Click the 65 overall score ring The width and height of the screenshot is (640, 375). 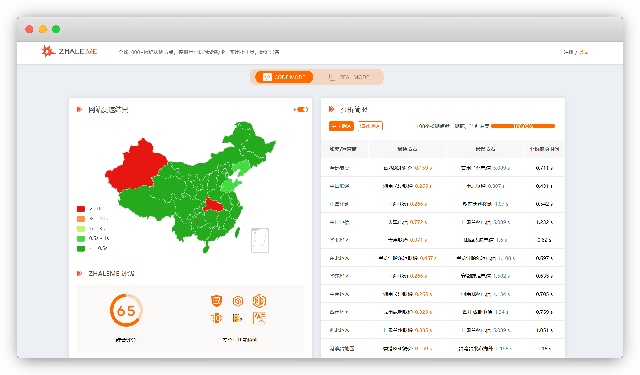pos(126,311)
